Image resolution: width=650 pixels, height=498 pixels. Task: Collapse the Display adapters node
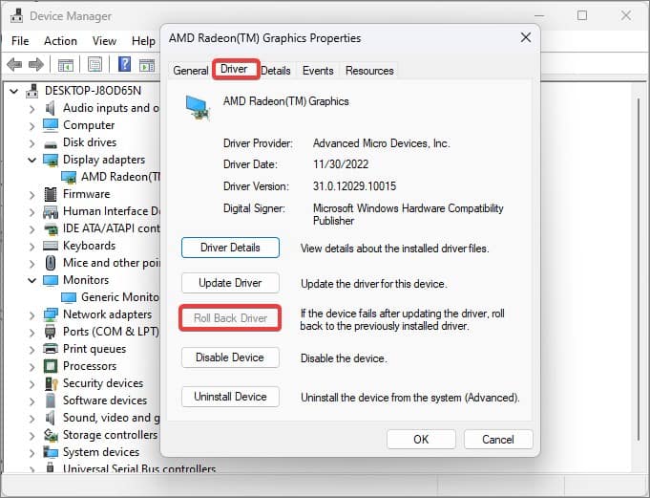point(31,160)
